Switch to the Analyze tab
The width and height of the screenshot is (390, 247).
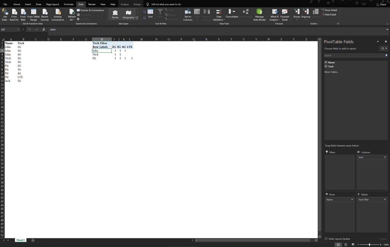click(125, 4)
